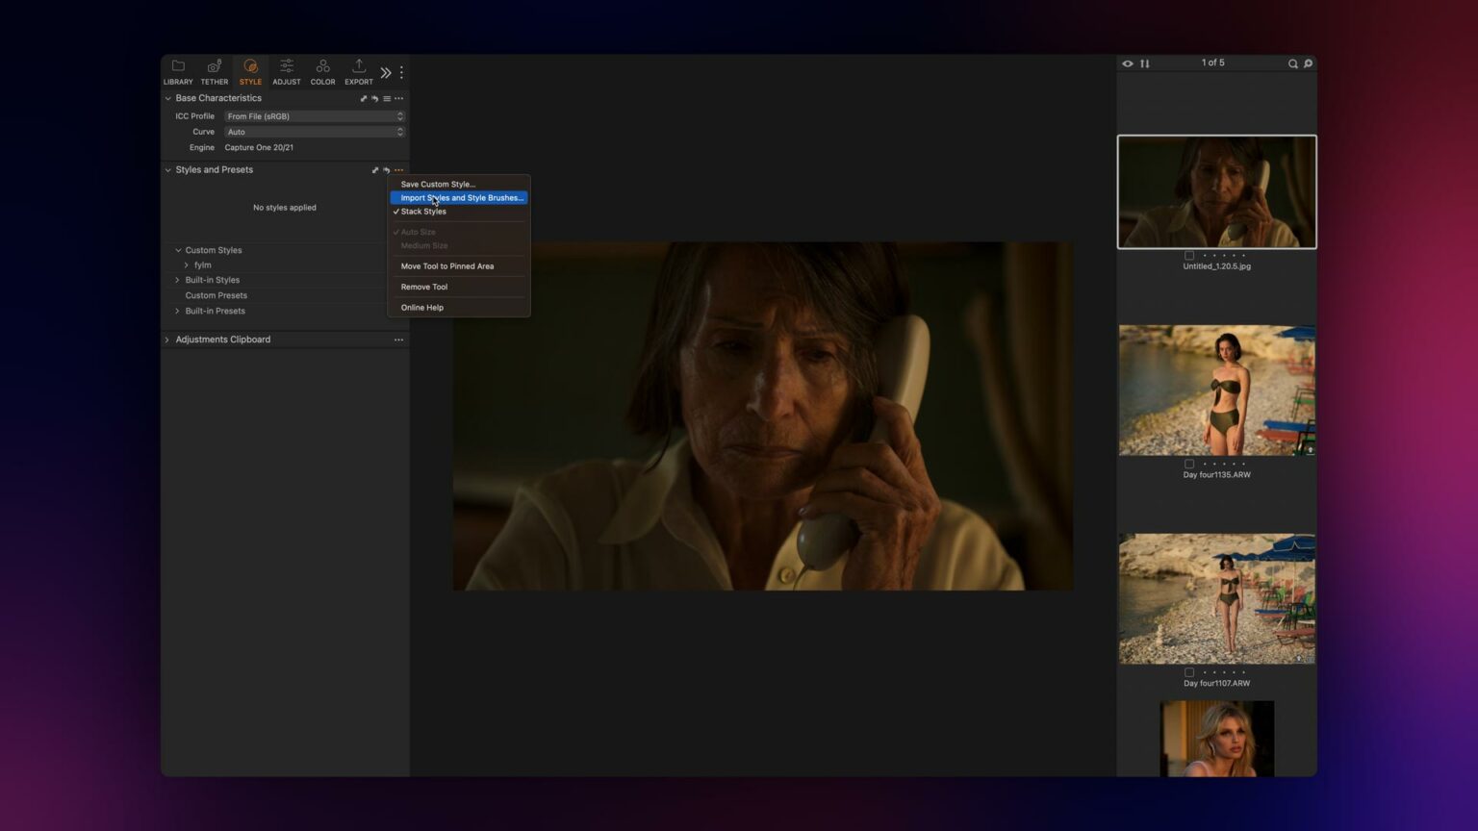Screen dimensions: 1478x831
Task: Choose Import Styles and Style Brushes
Action: (460, 197)
